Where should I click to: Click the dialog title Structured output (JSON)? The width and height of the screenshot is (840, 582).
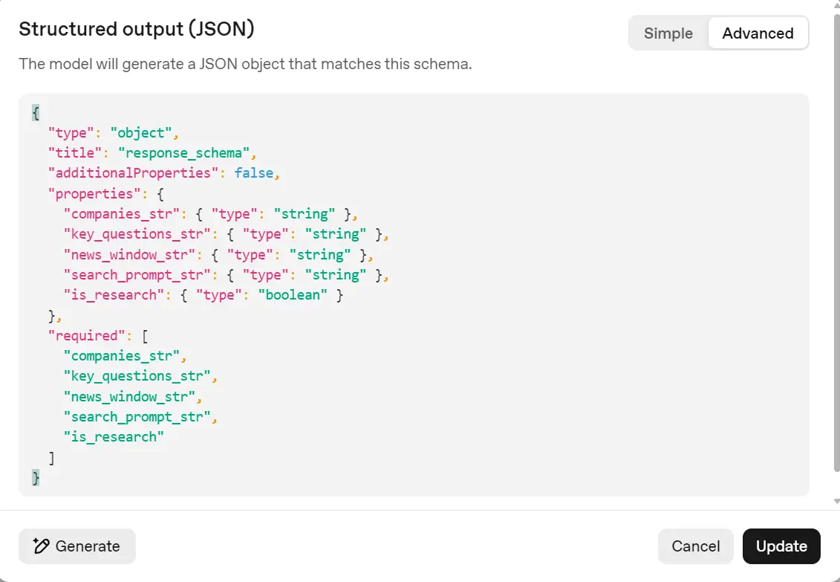137,29
